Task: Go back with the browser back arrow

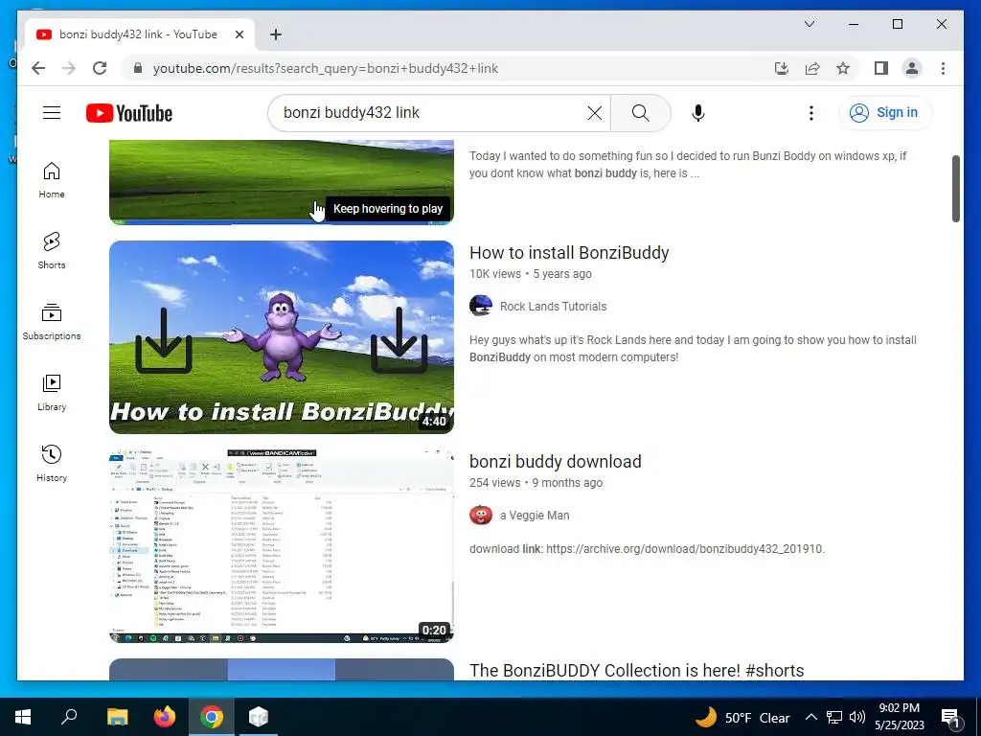Action: click(x=38, y=68)
